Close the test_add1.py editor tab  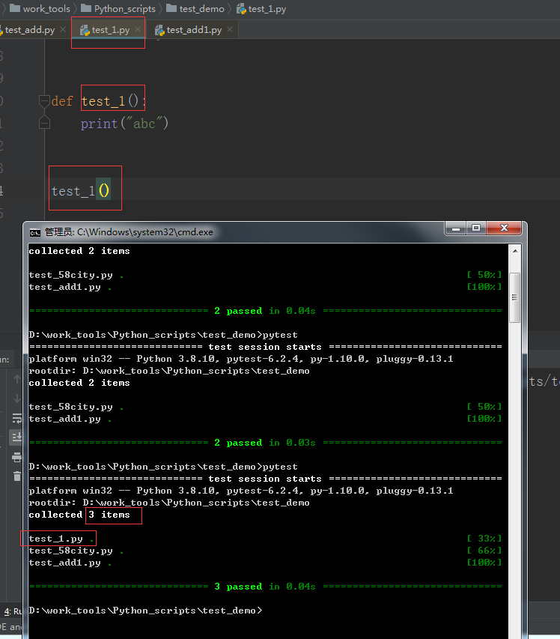point(230,29)
